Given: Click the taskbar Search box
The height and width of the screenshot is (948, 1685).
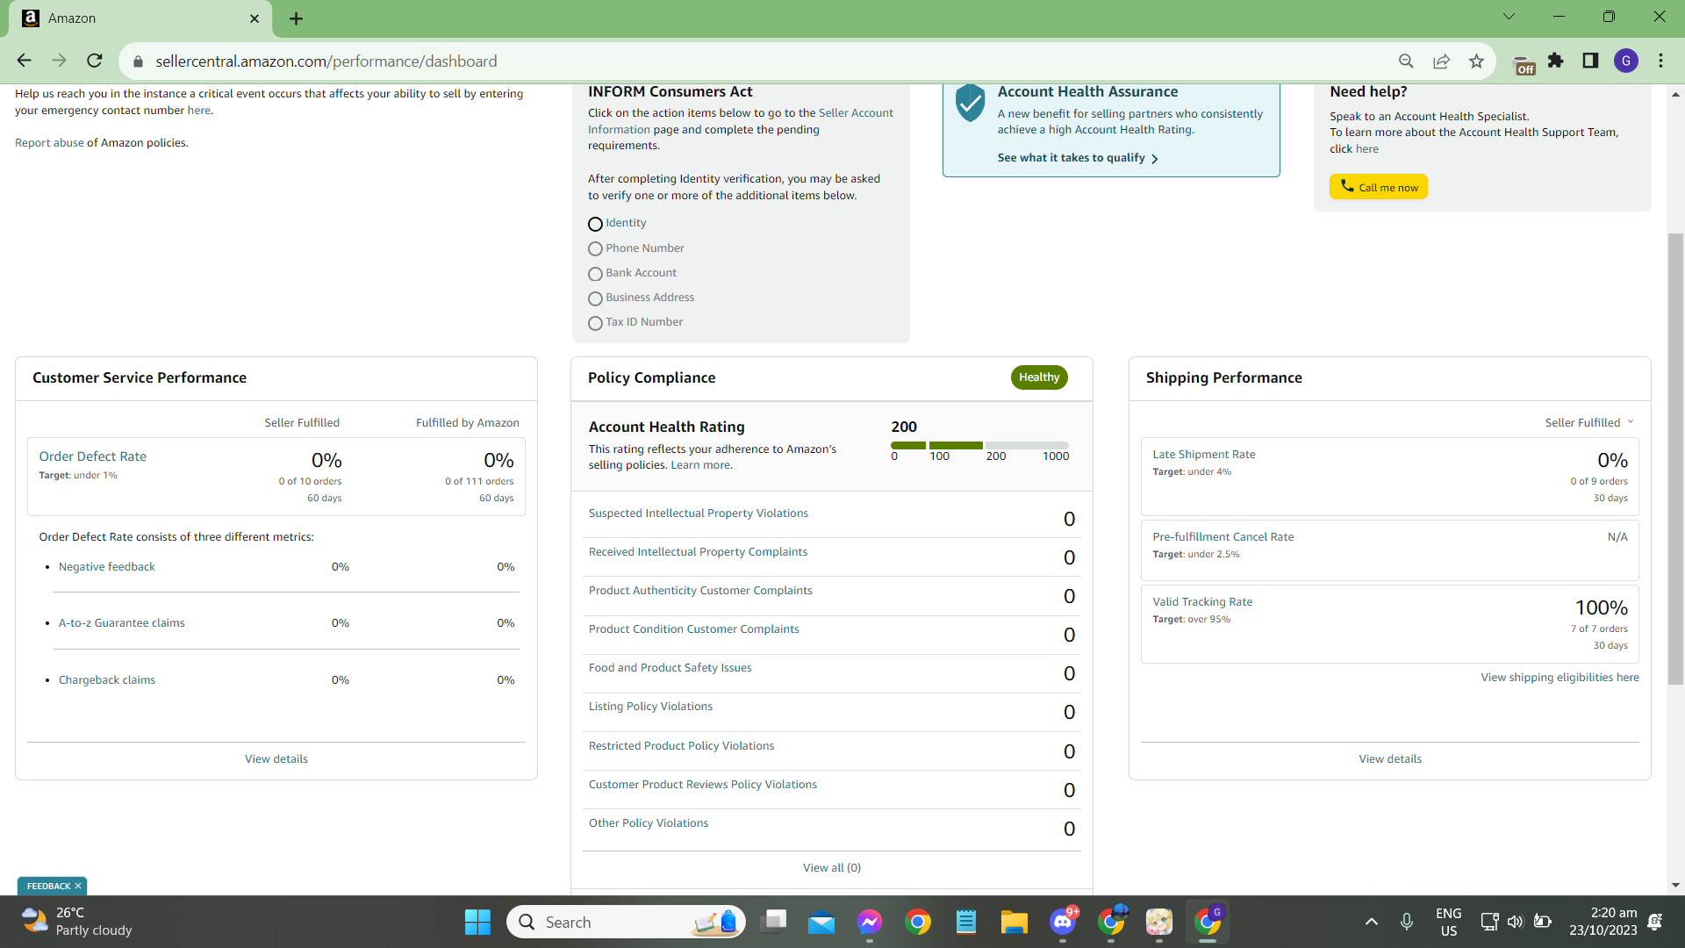Looking at the screenshot, I should pyautogui.click(x=626, y=922).
